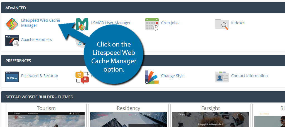Open the LSMCD User Manager icon
Screen dimensions: 285x127
pos(82,24)
